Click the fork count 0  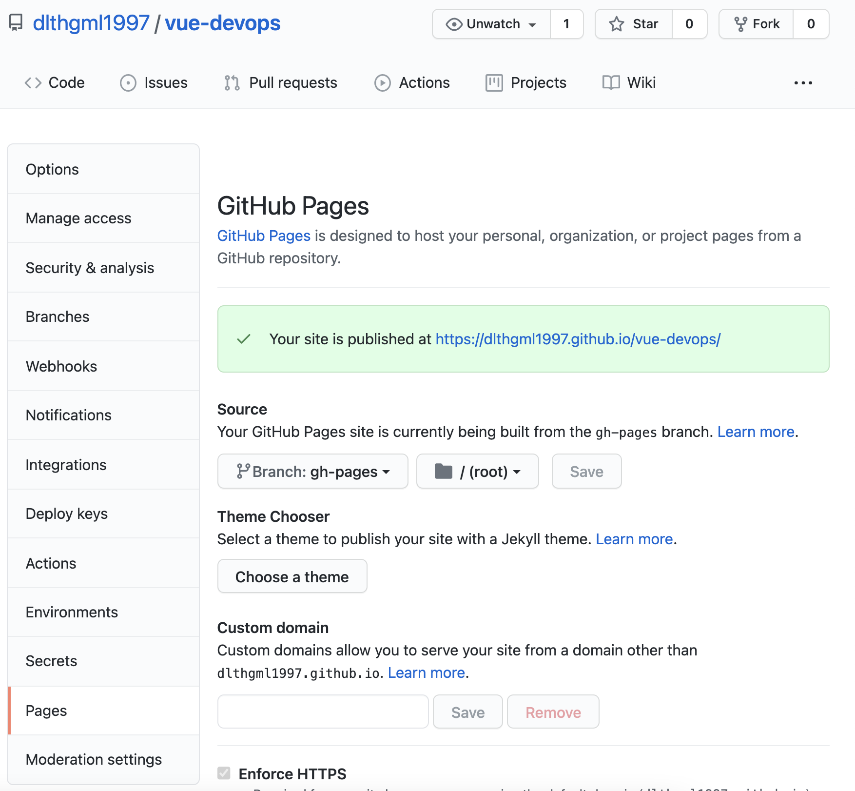(x=811, y=24)
